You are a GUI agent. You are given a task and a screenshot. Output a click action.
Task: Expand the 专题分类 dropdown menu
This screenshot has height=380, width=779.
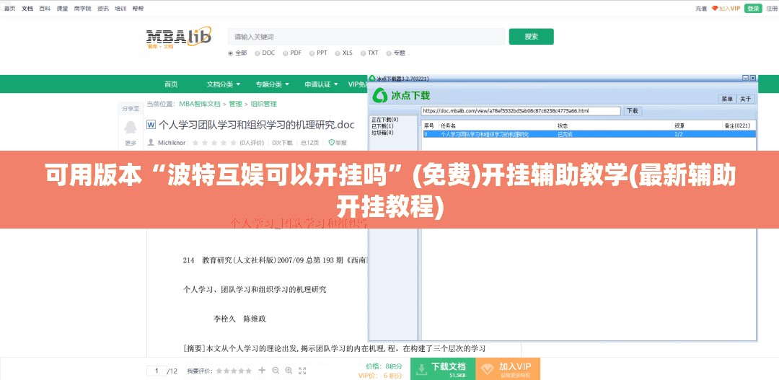273,84
